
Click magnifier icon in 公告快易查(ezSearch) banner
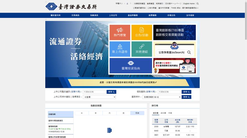[189, 52]
